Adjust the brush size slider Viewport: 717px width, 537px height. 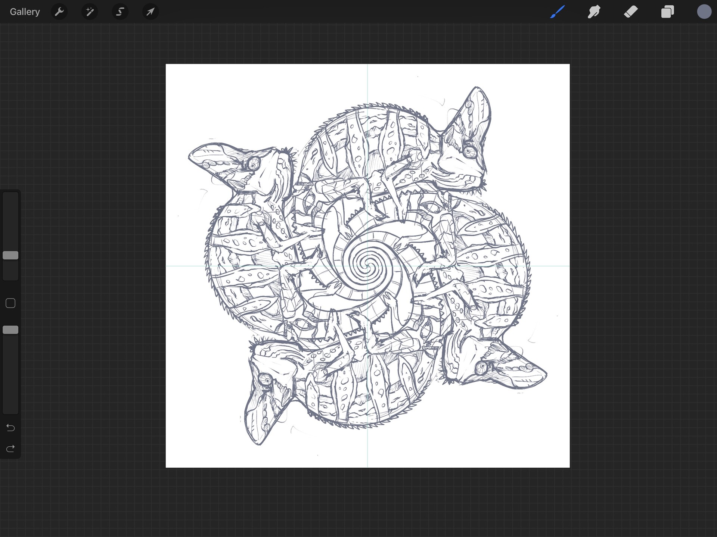click(x=10, y=255)
